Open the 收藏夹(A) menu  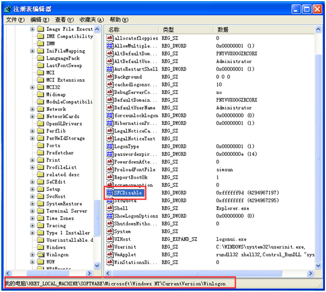click(x=92, y=20)
